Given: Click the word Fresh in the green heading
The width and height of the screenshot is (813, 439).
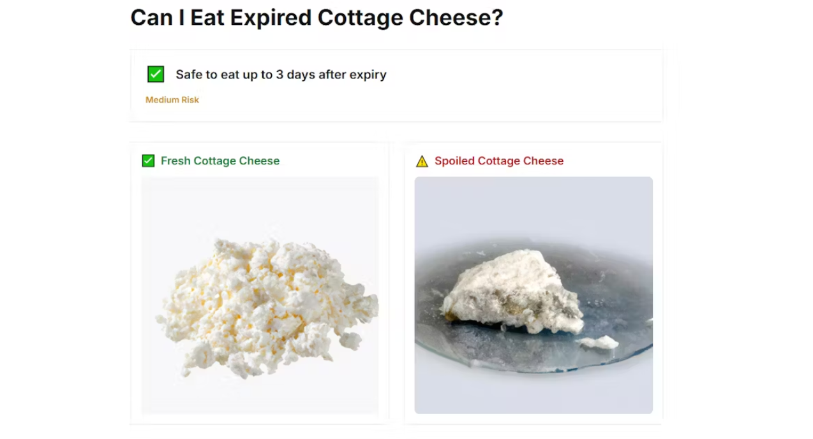Looking at the screenshot, I should [x=175, y=161].
